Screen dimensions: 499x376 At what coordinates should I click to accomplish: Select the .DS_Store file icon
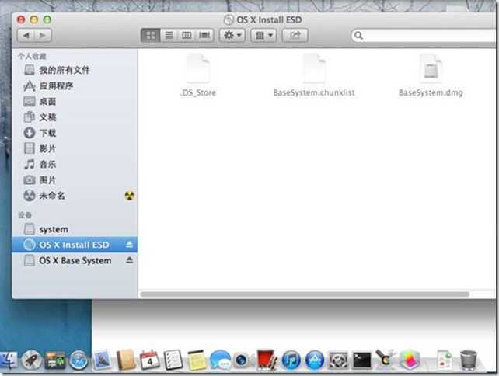[x=198, y=68]
